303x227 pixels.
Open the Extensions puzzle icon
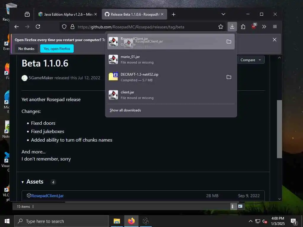(x=243, y=27)
